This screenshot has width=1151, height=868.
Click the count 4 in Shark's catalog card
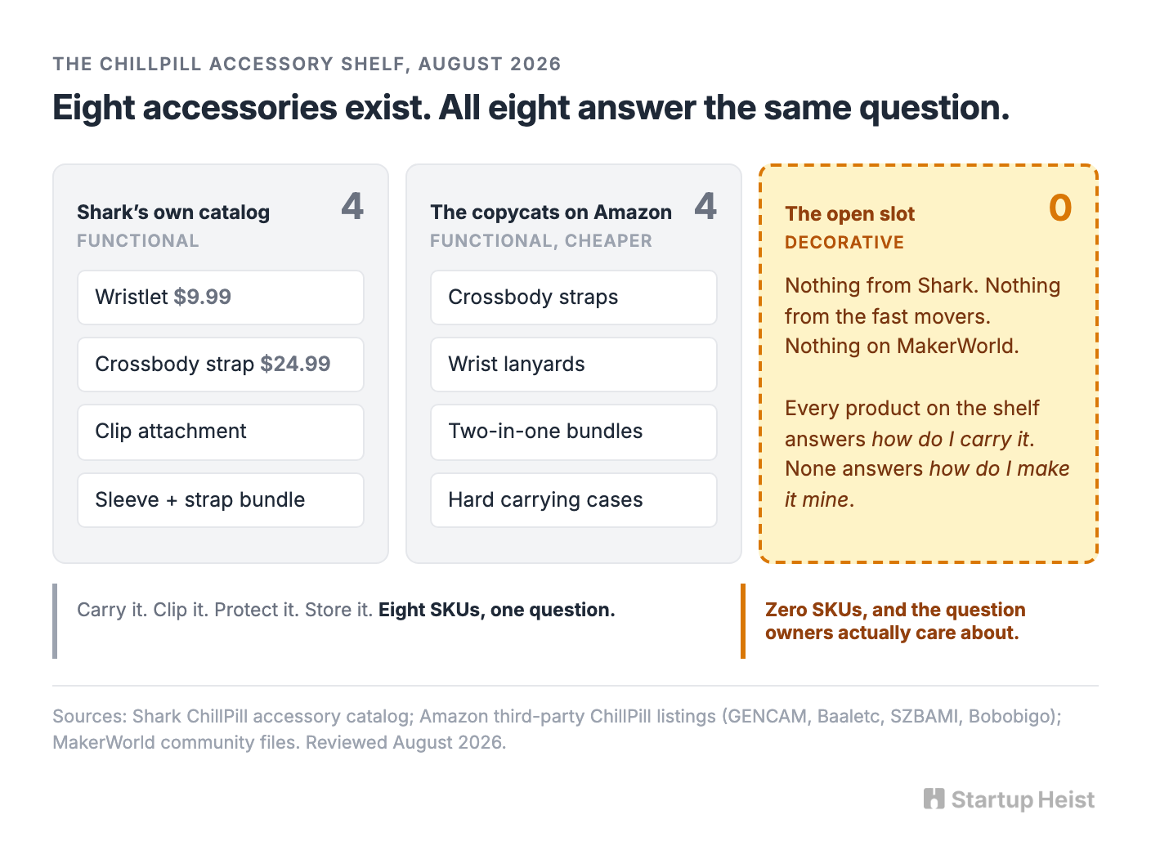352,206
